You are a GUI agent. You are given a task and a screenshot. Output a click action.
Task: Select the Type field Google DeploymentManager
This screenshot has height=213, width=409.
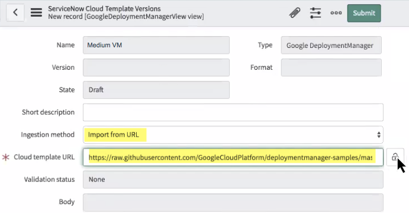pyautogui.click(x=331, y=46)
